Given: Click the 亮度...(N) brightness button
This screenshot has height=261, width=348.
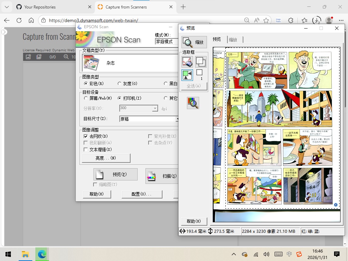Looking at the screenshot, I should 106,158.
